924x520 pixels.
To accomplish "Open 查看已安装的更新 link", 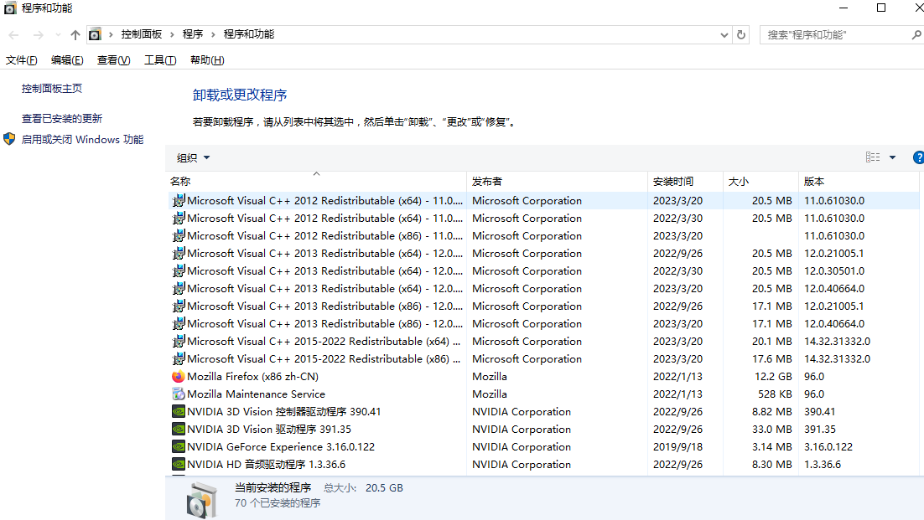I will click(x=62, y=119).
